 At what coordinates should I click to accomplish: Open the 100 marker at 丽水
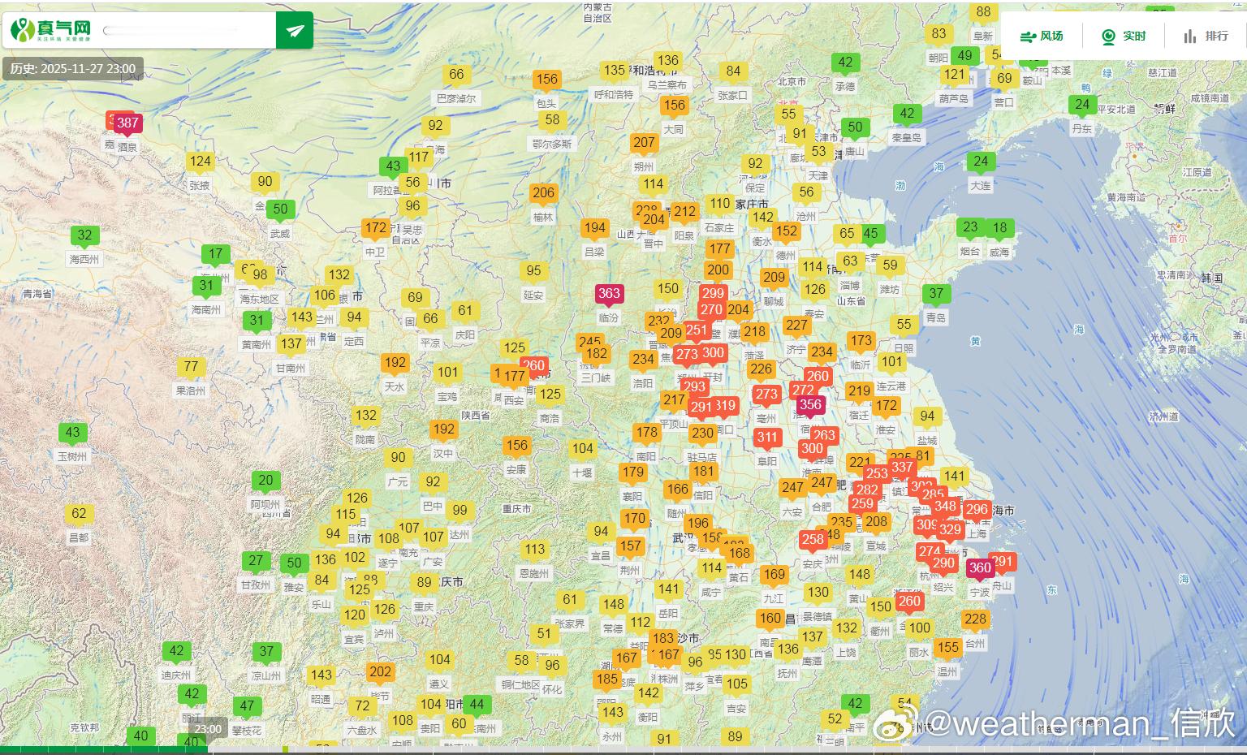(919, 628)
